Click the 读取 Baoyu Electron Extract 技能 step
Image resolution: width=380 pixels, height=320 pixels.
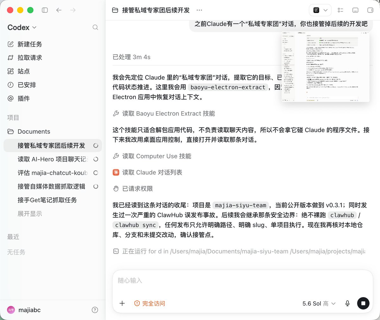[164, 113]
